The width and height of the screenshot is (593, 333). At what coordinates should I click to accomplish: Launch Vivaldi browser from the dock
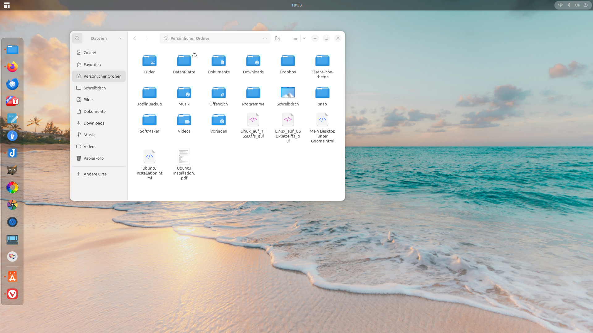click(12, 294)
